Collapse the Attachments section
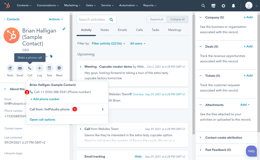 (201, 105)
